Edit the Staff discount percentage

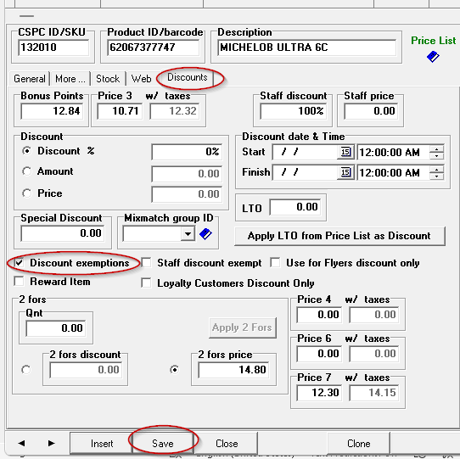(294, 111)
